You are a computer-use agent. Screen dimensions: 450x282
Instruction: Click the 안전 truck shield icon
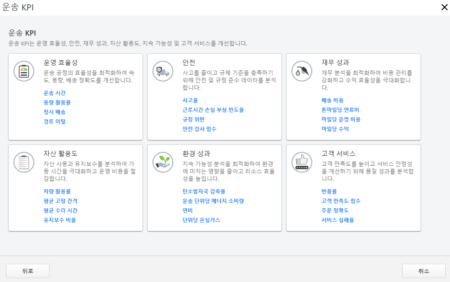point(162,71)
